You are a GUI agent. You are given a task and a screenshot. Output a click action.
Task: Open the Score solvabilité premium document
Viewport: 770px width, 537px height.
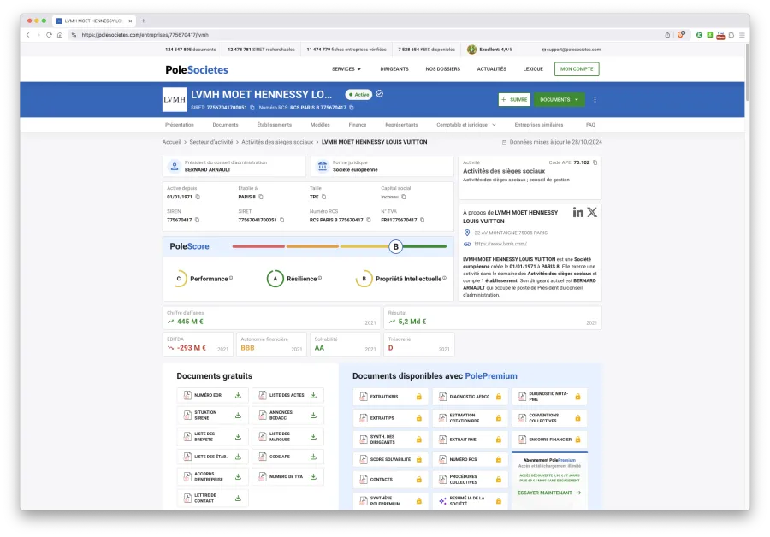pyautogui.click(x=390, y=459)
